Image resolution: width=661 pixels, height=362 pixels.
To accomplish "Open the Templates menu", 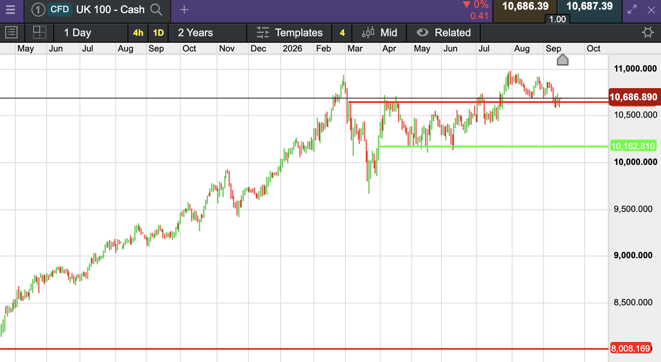I will pos(289,33).
